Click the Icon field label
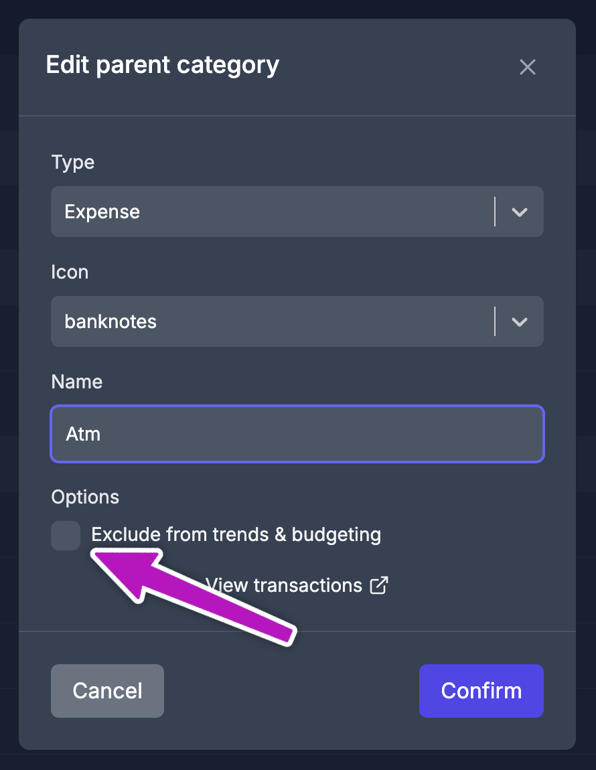 point(70,272)
